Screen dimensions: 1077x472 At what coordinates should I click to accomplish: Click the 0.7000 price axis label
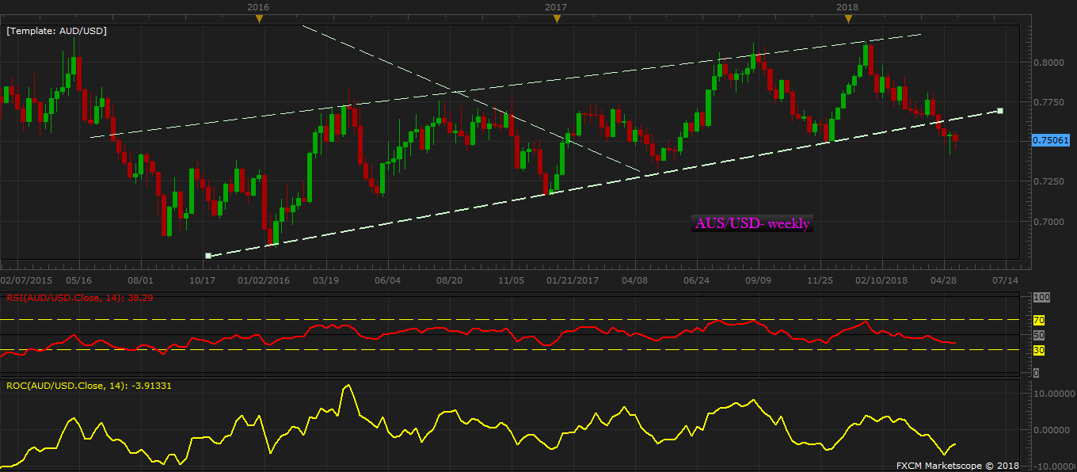1048,222
